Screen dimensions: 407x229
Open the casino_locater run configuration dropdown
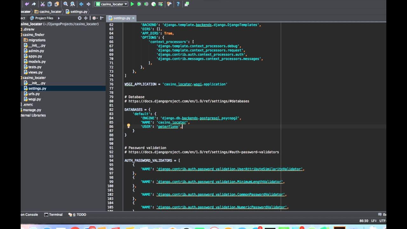tap(111, 4)
